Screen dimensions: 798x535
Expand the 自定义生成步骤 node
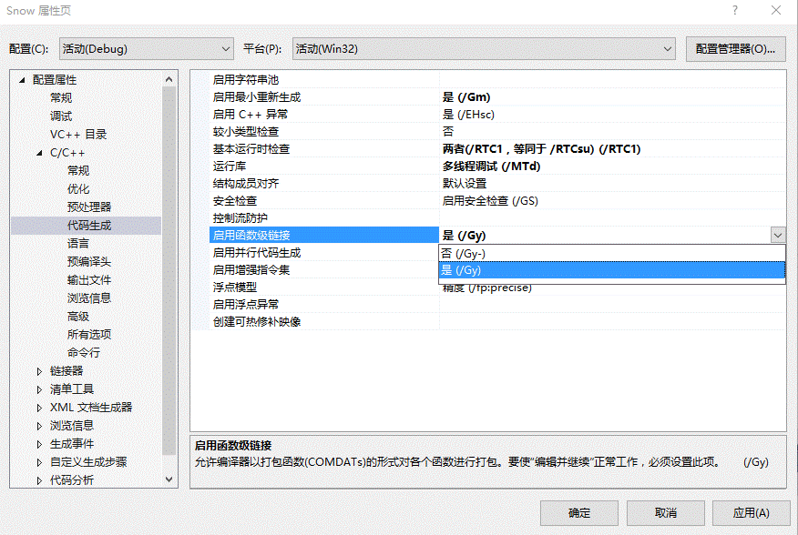tap(39, 462)
